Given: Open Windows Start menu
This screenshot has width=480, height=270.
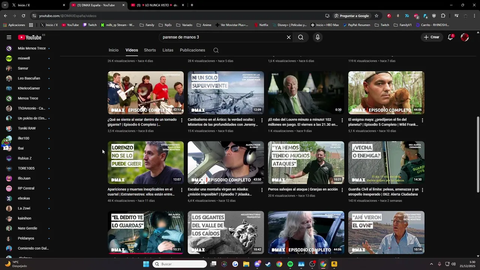Looking at the screenshot, I should [146, 264].
